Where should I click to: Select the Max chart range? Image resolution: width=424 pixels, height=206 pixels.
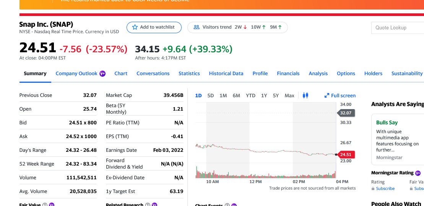289,96
